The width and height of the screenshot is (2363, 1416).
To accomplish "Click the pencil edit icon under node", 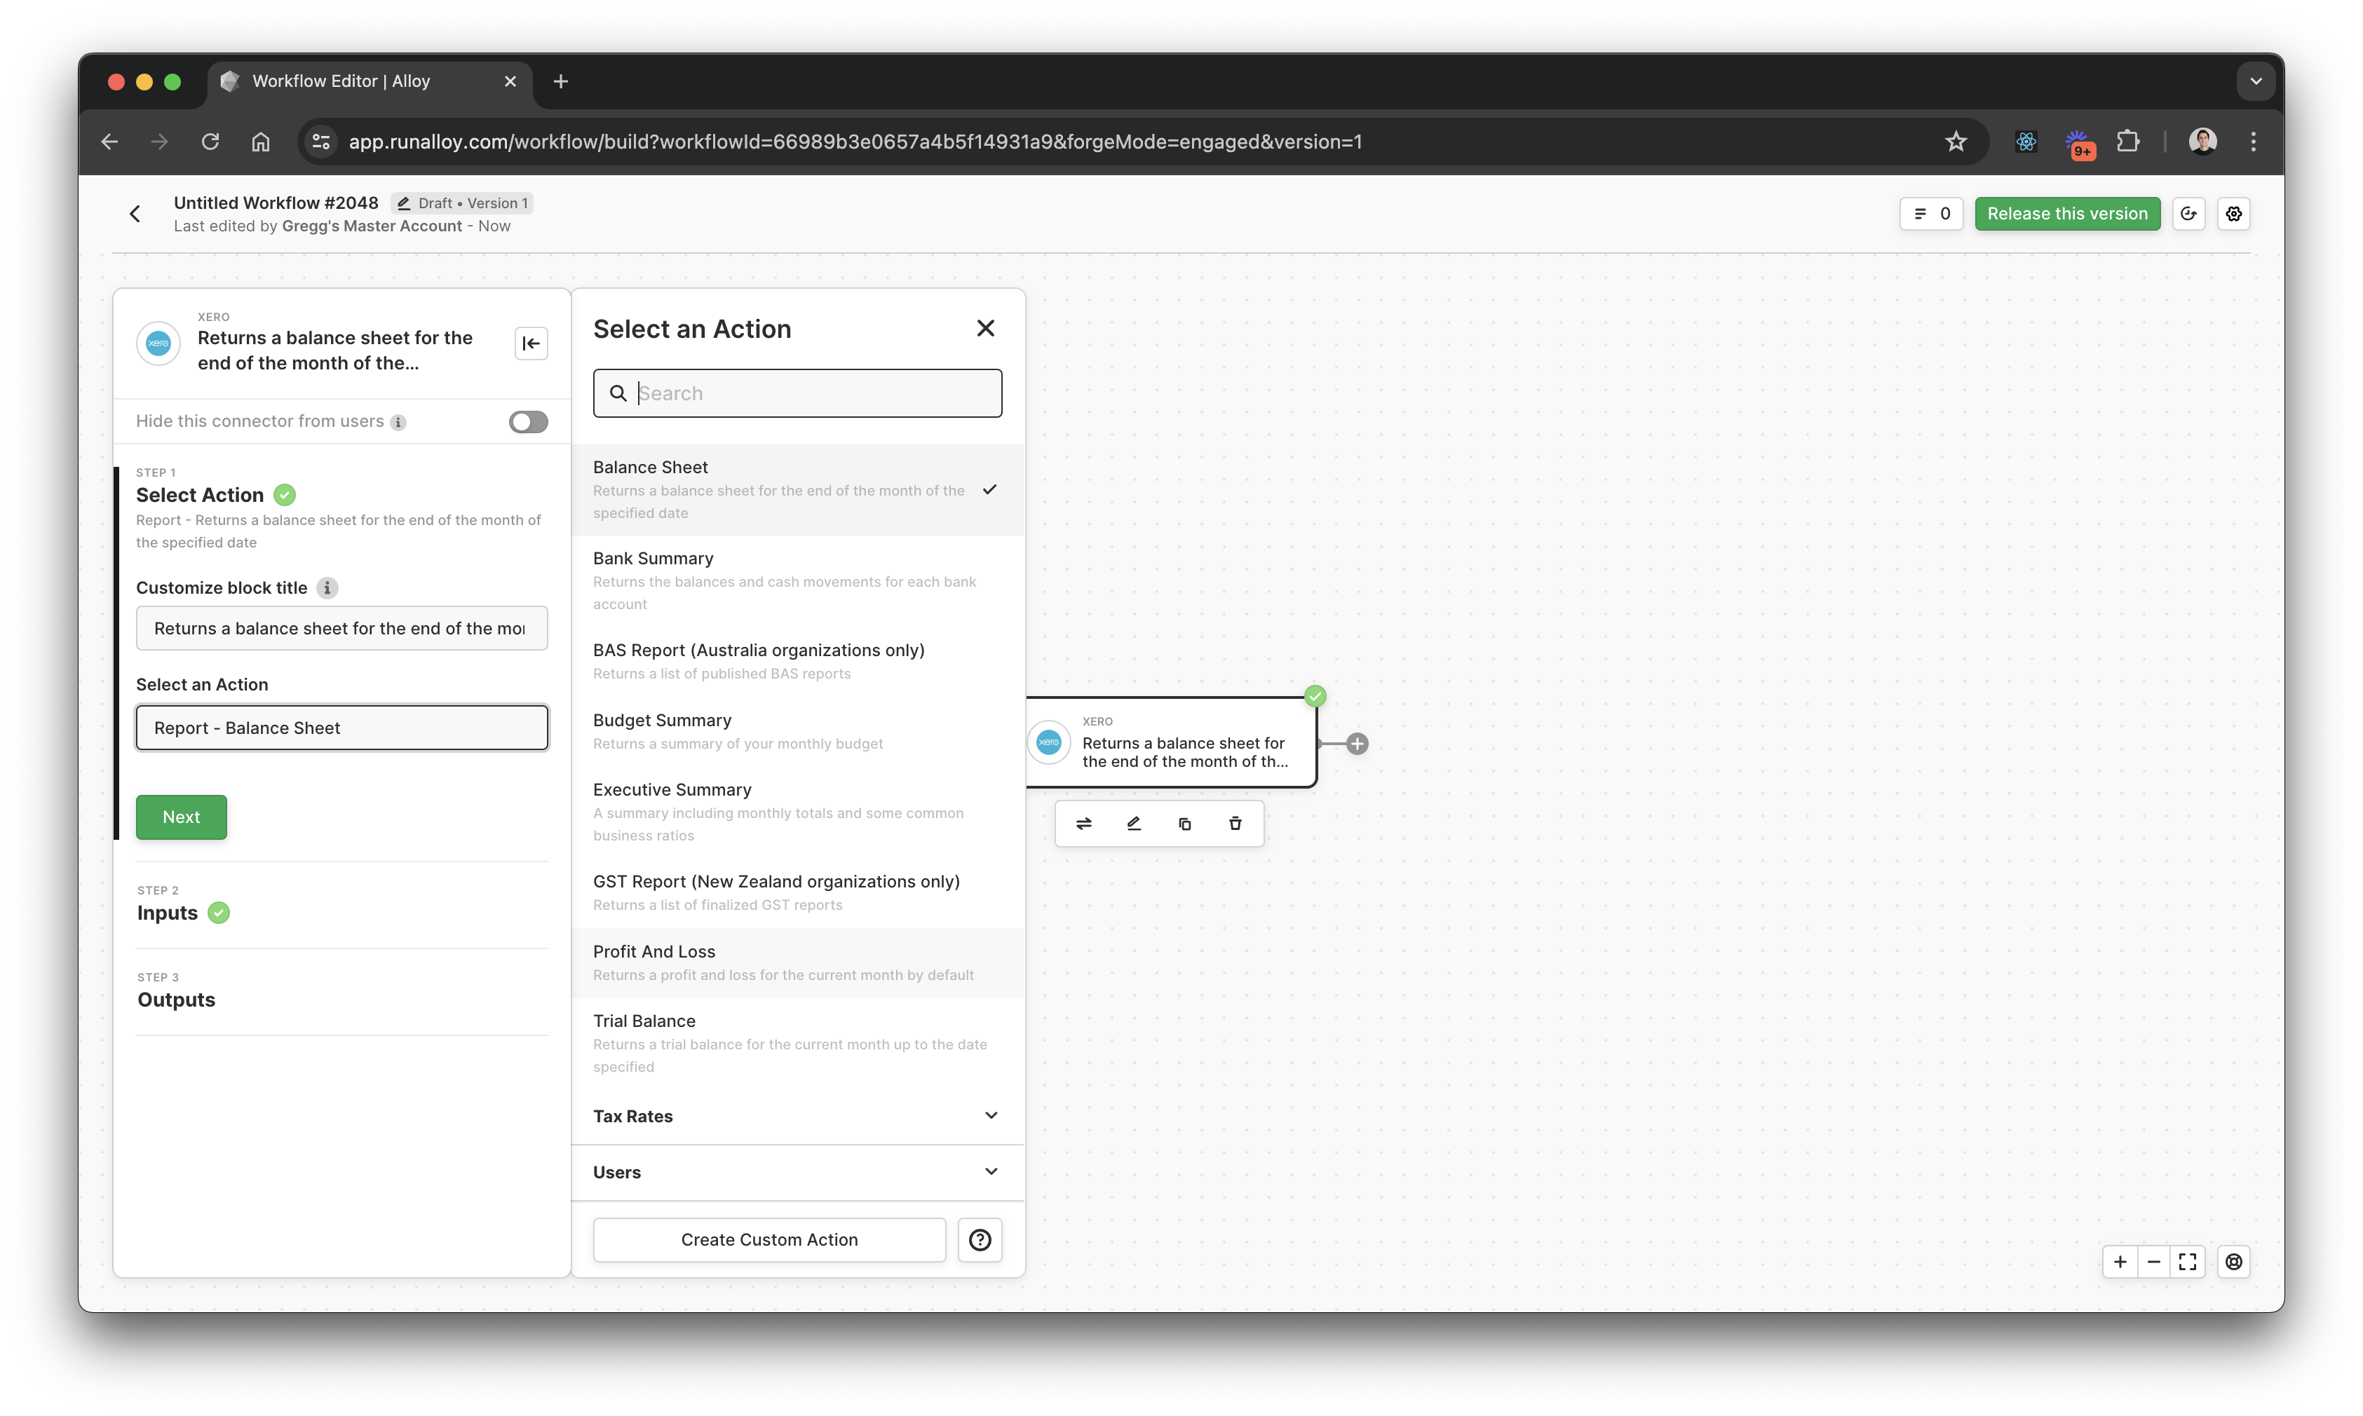I will [x=1134, y=824].
